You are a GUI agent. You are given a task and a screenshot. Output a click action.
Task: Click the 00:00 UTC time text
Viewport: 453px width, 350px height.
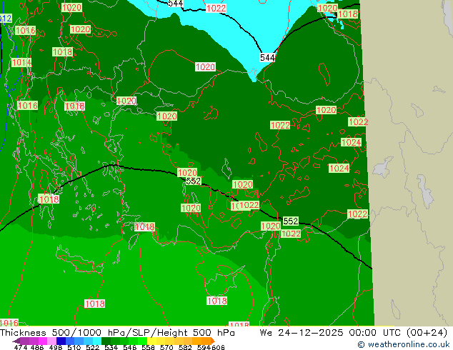coord(374,333)
